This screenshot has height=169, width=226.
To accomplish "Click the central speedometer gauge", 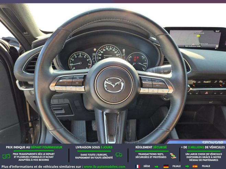I will [x=109, y=53].
